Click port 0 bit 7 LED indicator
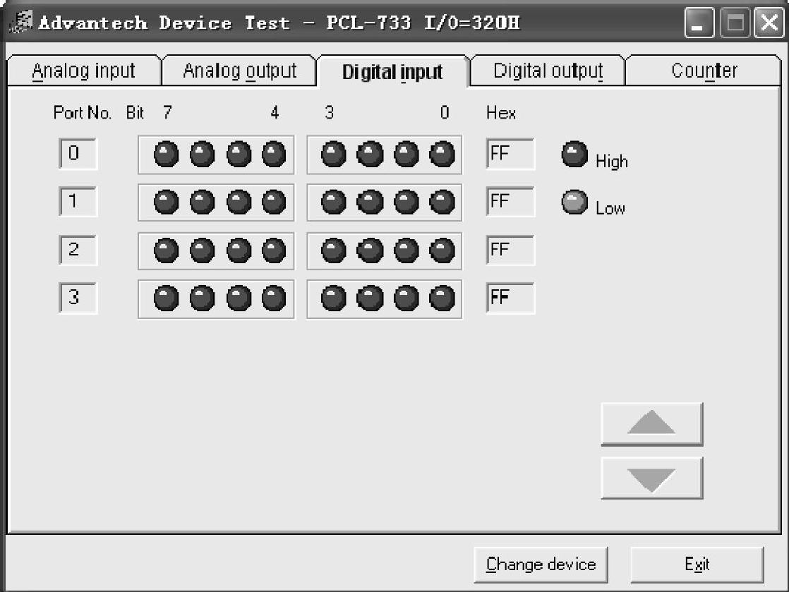 tap(166, 154)
